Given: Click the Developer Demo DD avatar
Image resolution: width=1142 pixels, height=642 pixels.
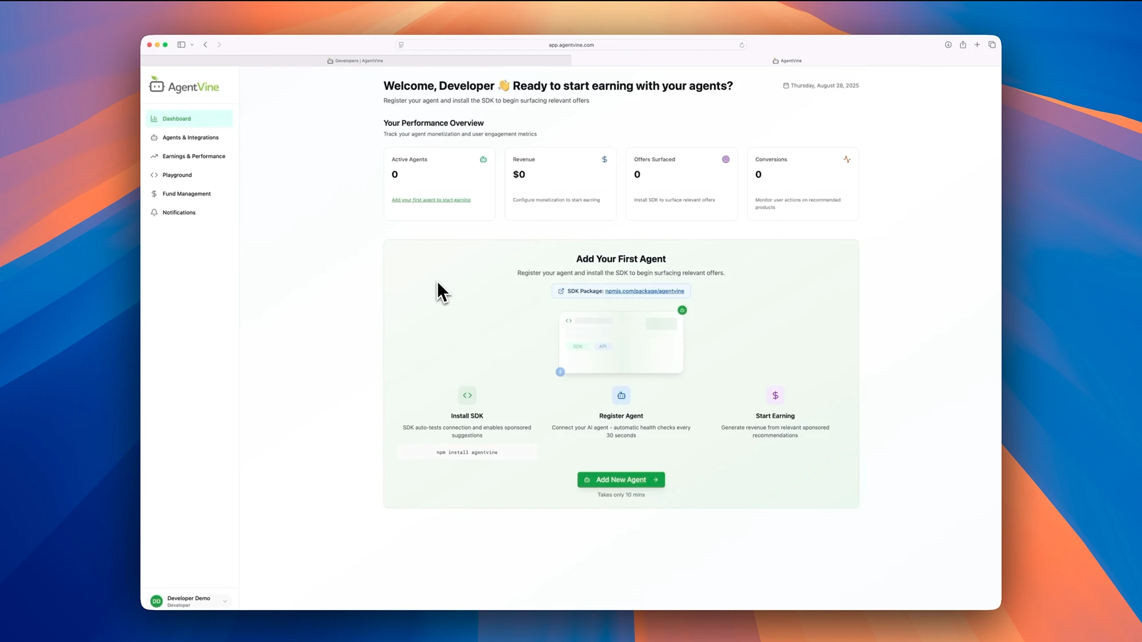Looking at the screenshot, I should pyautogui.click(x=156, y=600).
